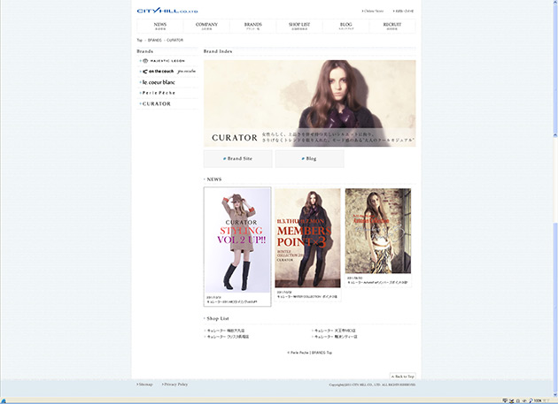
Task: Jump up with Back to Top link
Action: [403, 376]
